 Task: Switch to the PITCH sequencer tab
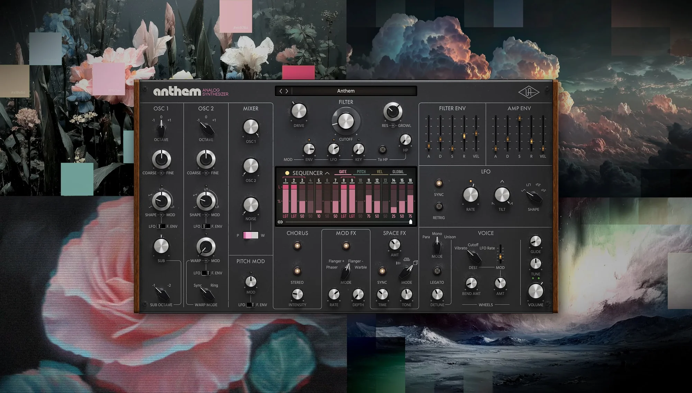coord(361,172)
